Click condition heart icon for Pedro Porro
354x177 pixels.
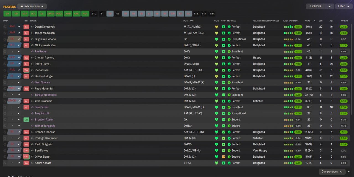[x=217, y=64]
